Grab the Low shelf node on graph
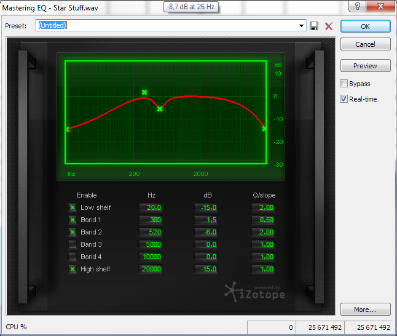397x336 pixels. (x=68, y=129)
